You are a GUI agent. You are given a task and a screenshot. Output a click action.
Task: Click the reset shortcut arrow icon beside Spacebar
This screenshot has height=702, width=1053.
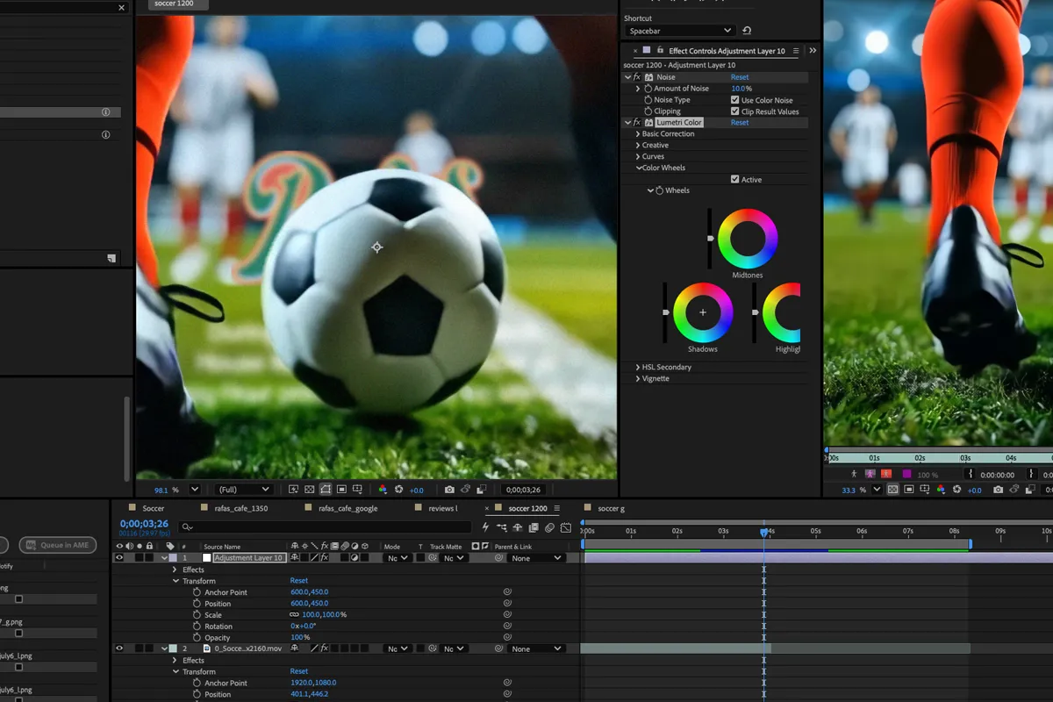747,31
